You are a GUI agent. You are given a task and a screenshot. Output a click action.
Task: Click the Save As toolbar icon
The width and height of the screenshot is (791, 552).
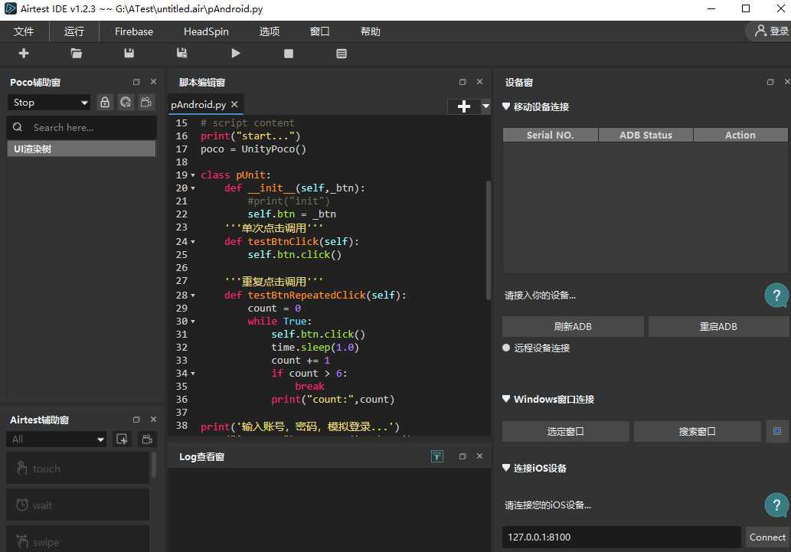[x=182, y=53]
